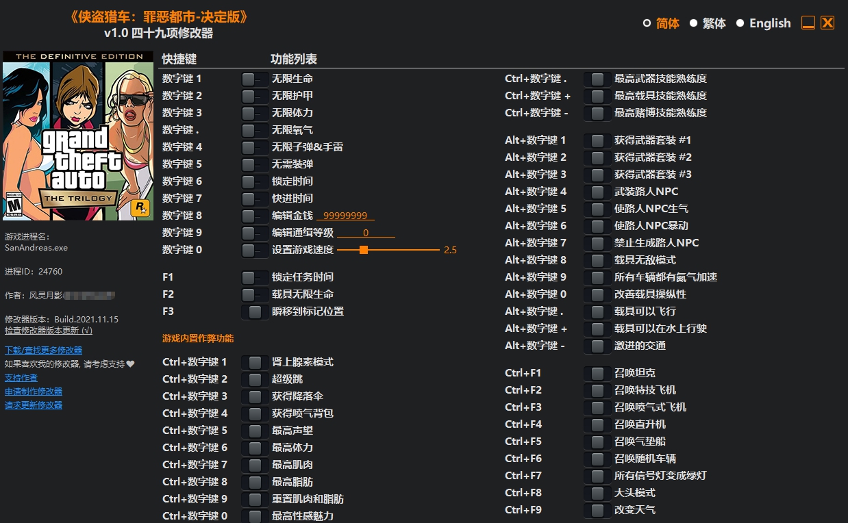Enable 无限氧气 switch
This screenshot has height=523, width=848.
[255, 130]
